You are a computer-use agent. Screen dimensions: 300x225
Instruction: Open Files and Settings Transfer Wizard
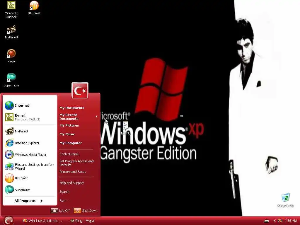coord(30,166)
